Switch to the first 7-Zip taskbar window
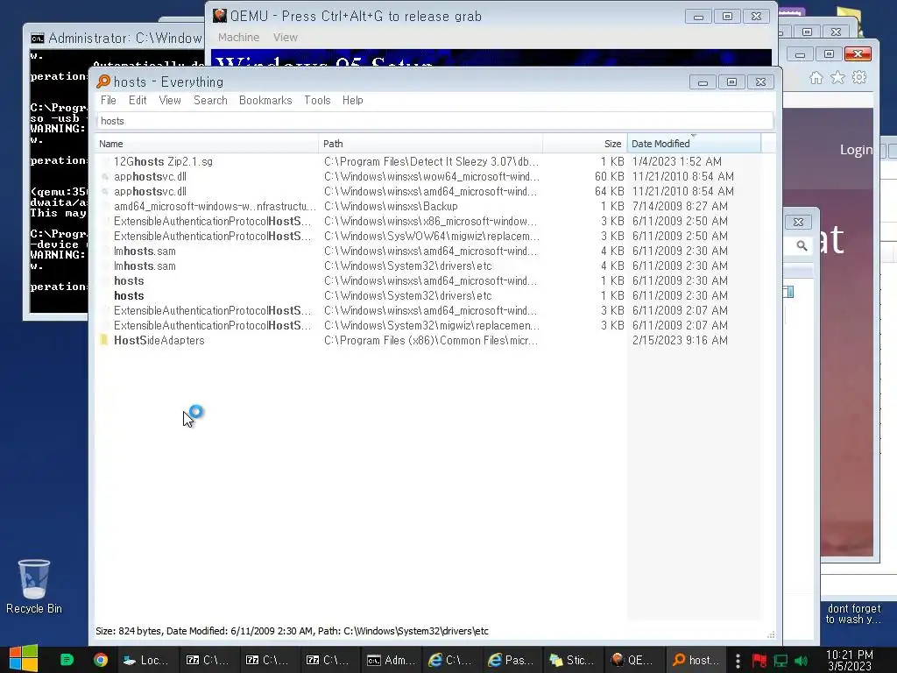Screen dimensions: 897x673 pos(208,660)
